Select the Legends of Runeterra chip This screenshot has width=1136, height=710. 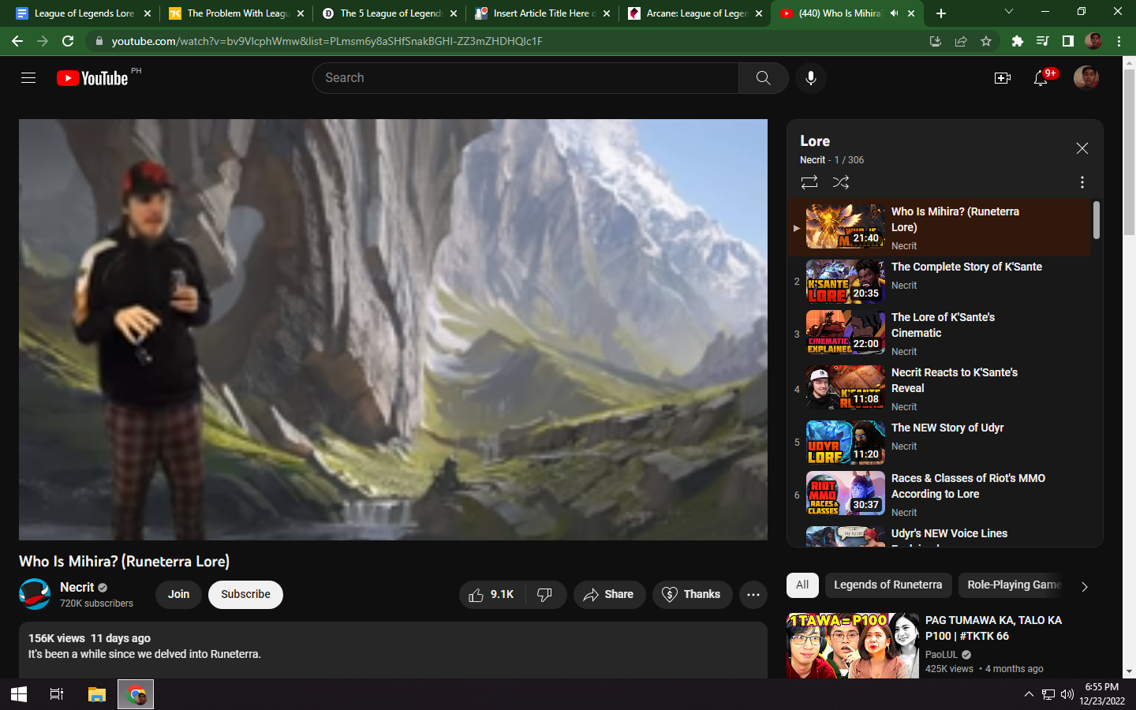(x=887, y=585)
